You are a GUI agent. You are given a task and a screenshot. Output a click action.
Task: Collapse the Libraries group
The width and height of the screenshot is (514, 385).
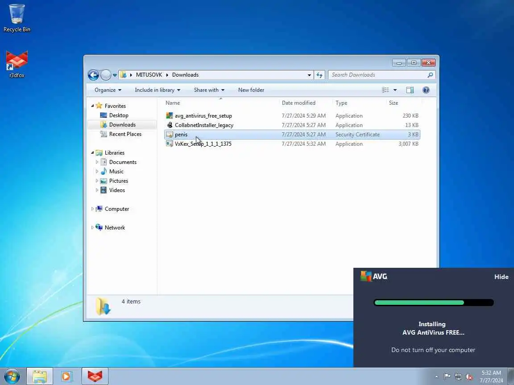(92, 152)
